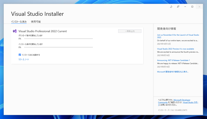The width and height of the screenshot is (207, 119).
Task: Click Visual Studio Professional 2022 Current title
Action: pos(43,31)
